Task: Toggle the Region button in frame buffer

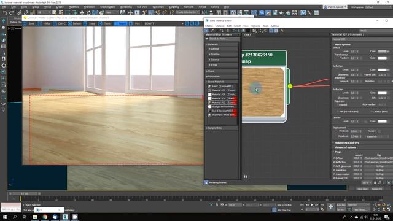Action: point(120,23)
